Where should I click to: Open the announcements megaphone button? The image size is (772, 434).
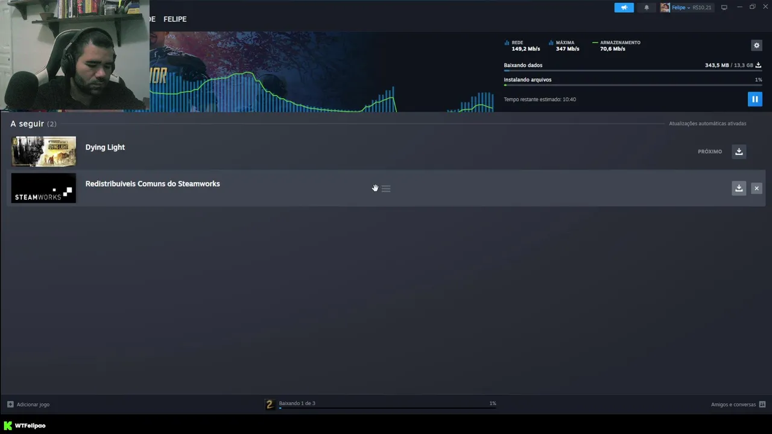pyautogui.click(x=624, y=7)
